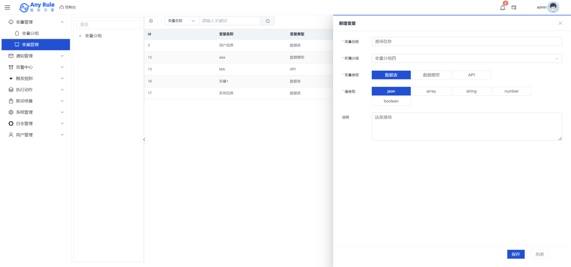Click the home icon beside 控制台
571x267 pixels.
point(62,7)
